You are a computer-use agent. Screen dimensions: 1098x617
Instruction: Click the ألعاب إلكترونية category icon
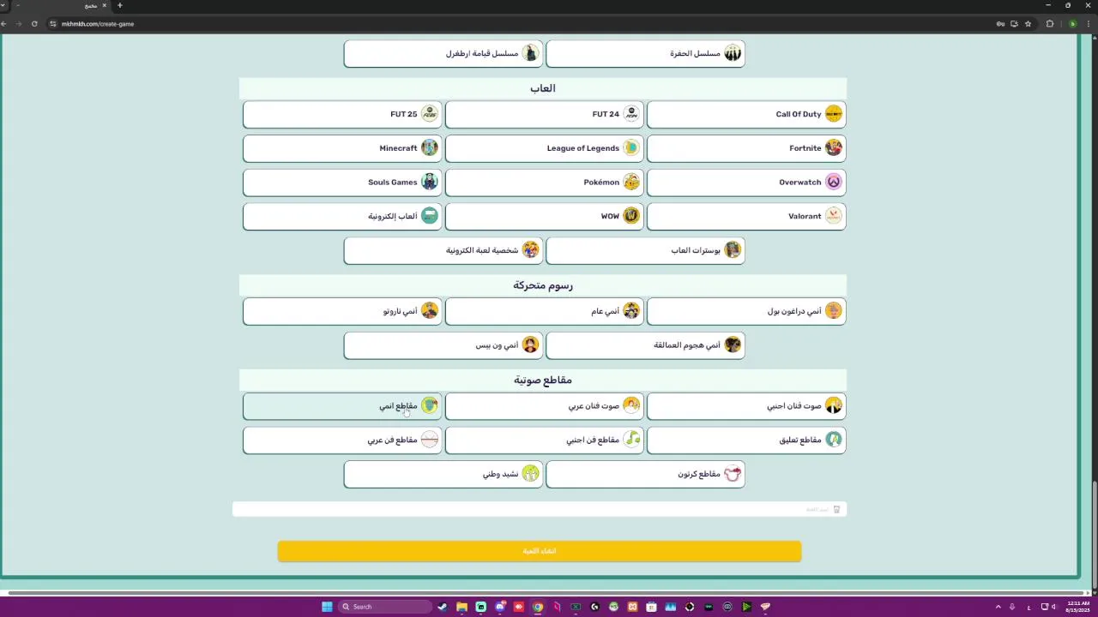click(430, 216)
